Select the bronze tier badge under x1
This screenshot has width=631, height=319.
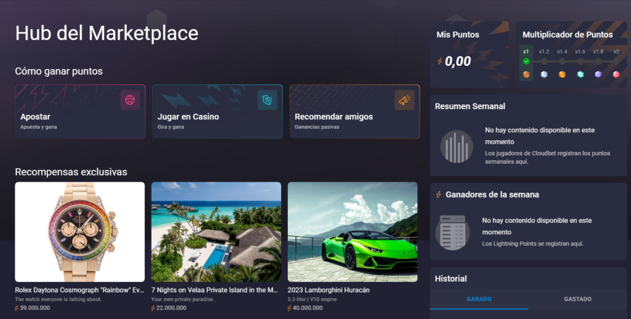coord(526,75)
